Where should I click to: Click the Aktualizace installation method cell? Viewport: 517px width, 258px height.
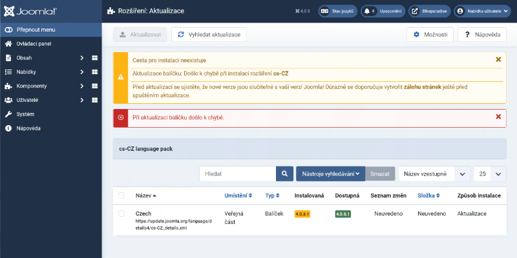click(x=472, y=213)
